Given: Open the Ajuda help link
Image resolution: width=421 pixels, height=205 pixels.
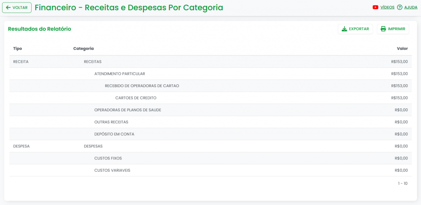Looking at the screenshot, I should 411,7.
